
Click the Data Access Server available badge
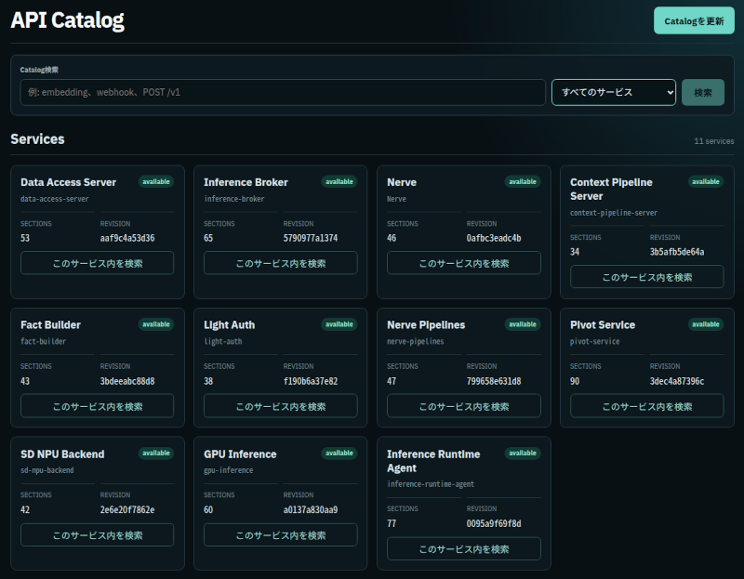[155, 181]
